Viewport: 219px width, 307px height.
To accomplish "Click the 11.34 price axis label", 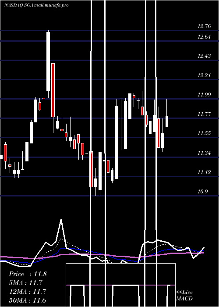I will [x=204, y=153].
